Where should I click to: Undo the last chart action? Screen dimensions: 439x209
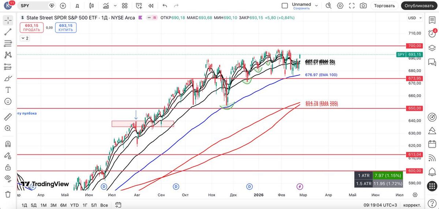165,6
